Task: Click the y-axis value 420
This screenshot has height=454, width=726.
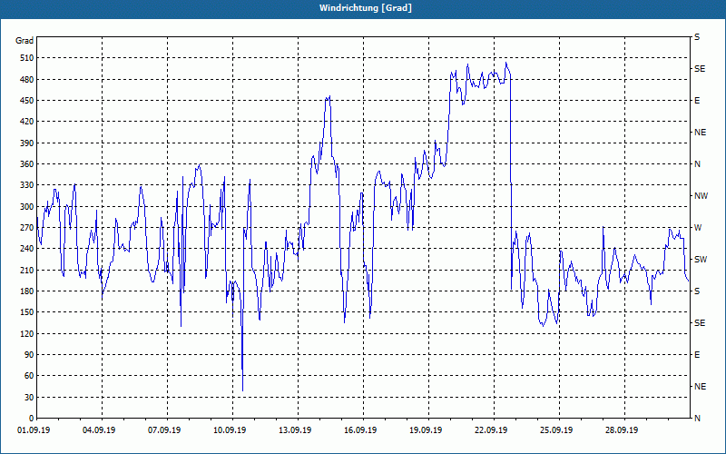Action: click(27, 122)
